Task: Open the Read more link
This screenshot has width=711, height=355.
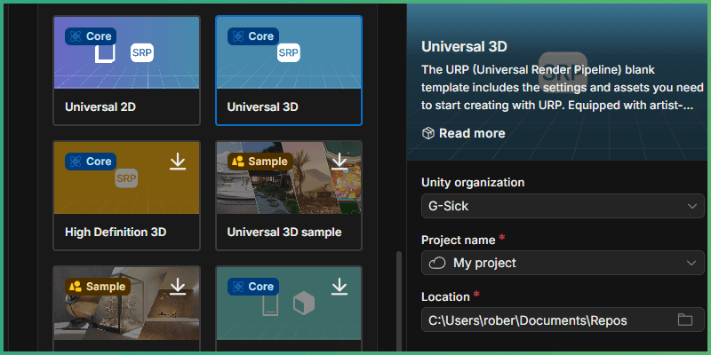Action: 472,133
